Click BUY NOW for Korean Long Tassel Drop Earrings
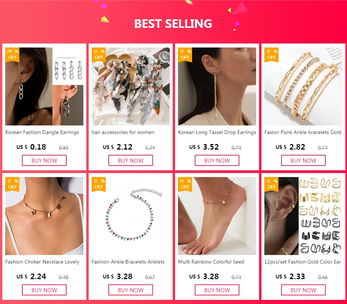Image resolution: width=347 pixels, height=304 pixels. [x=217, y=160]
